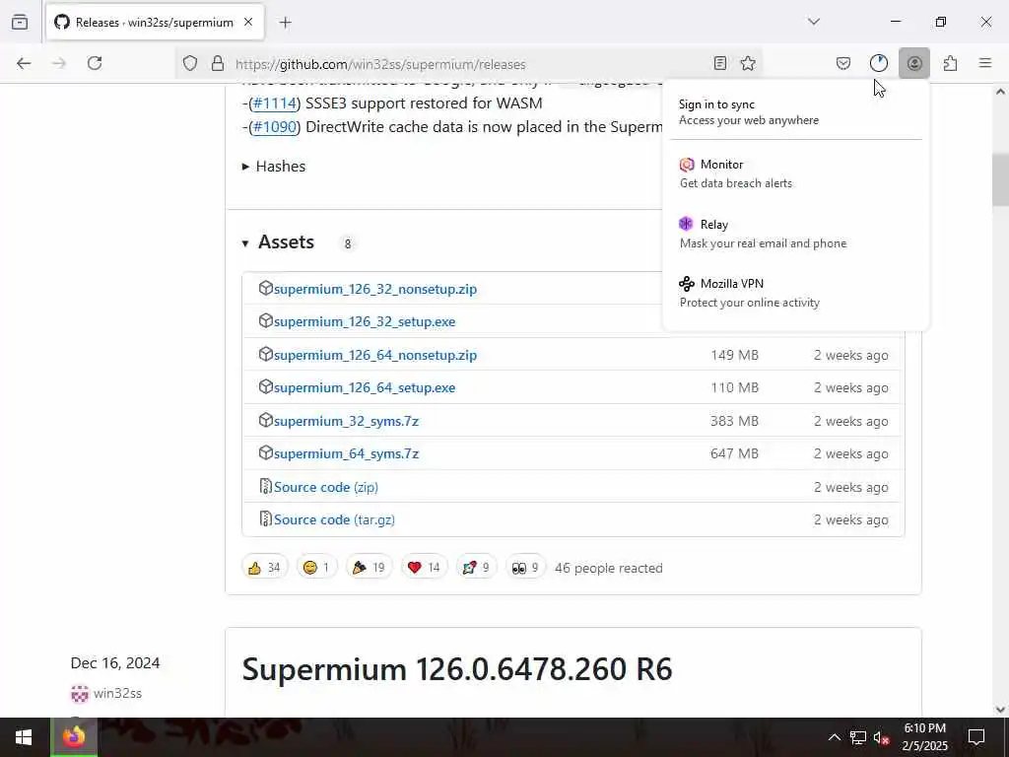1009x757 pixels.
Task: Focus the github.com address bar
Action: pyautogui.click(x=470, y=64)
